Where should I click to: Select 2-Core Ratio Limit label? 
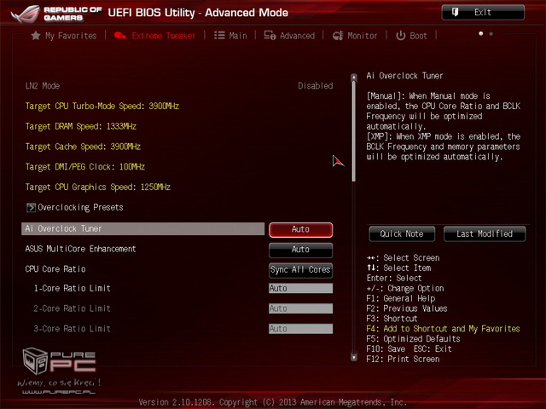[72, 308]
